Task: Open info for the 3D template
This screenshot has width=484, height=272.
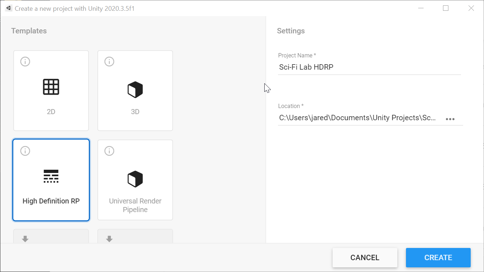Action: click(109, 62)
